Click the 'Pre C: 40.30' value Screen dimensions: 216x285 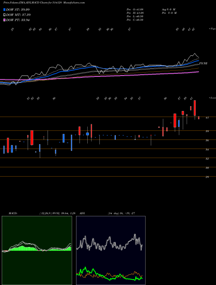[x=135, y=20]
